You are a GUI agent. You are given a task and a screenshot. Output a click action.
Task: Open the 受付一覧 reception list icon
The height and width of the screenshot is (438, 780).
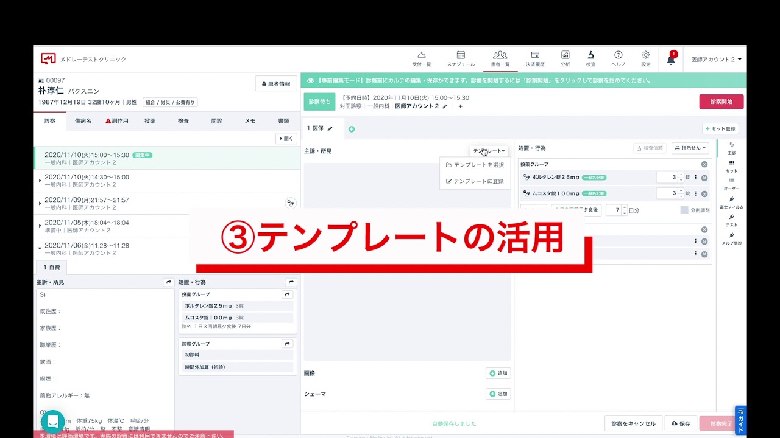(421, 58)
